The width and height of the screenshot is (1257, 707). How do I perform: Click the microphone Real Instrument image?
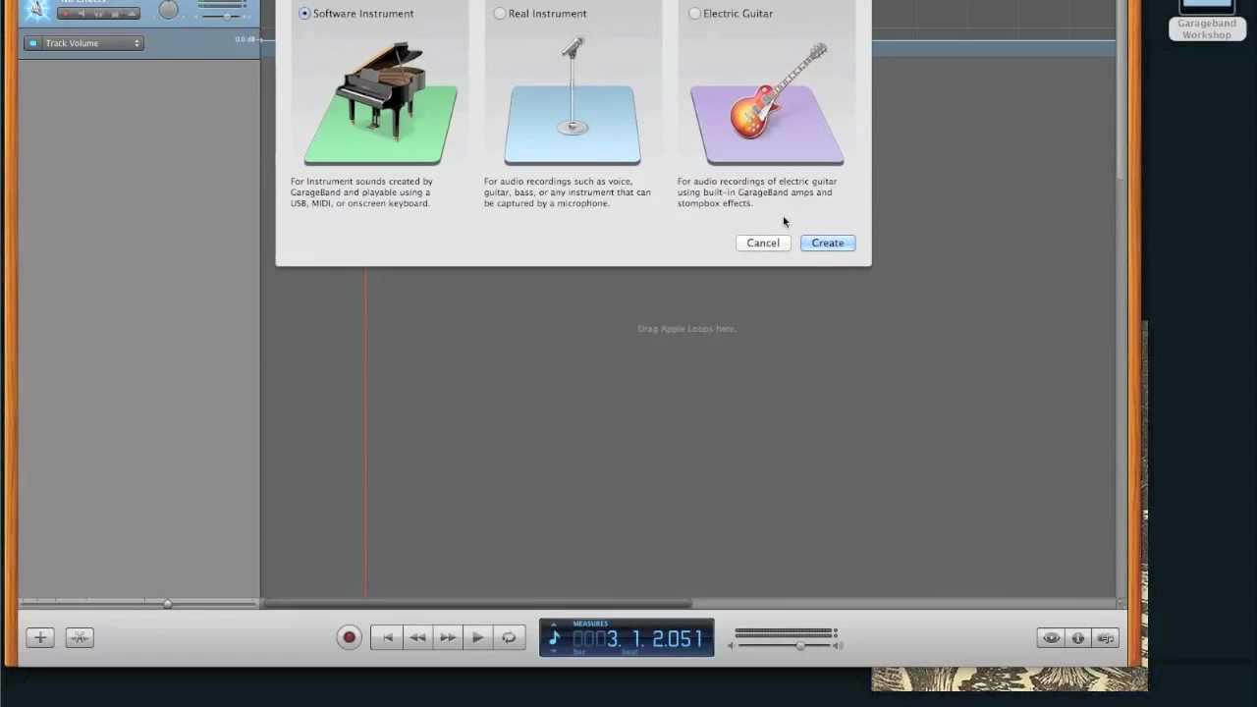(x=573, y=102)
